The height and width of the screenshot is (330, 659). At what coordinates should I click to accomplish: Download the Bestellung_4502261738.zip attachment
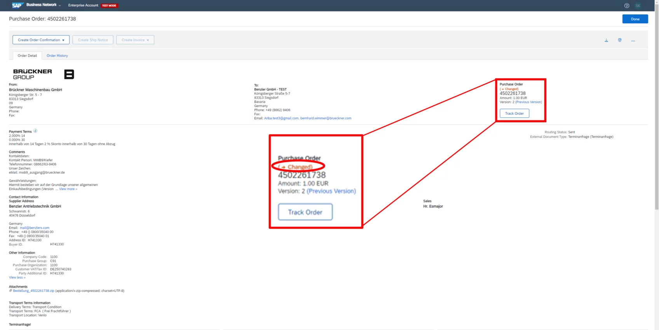33,291
